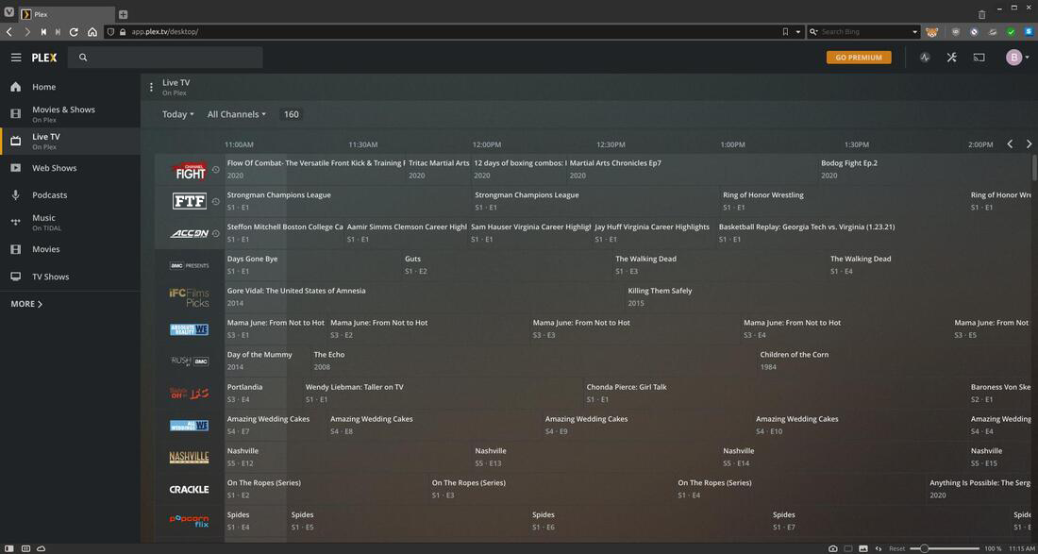The image size is (1038, 554).
Task: Move the guide timeline to earlier times
Action: (x=1010, y=143)
